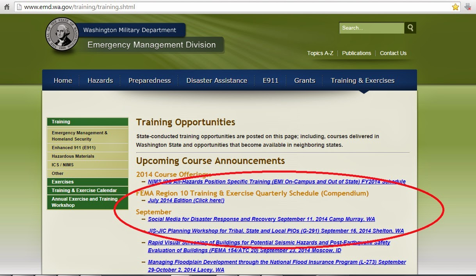
Task: Open the Preparedness nav tab
Action: pyautogui.click(x=150, y=80)
